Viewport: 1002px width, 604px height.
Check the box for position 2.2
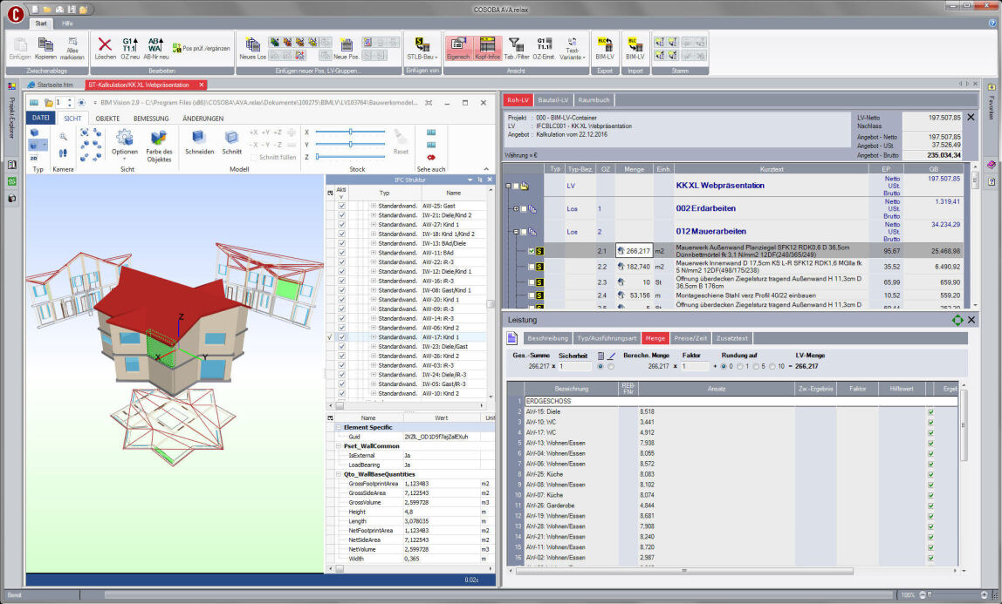(531, 267)
